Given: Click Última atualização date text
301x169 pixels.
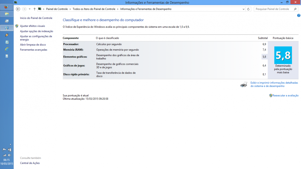Looking at the screenshot, I should pos(85,99).
